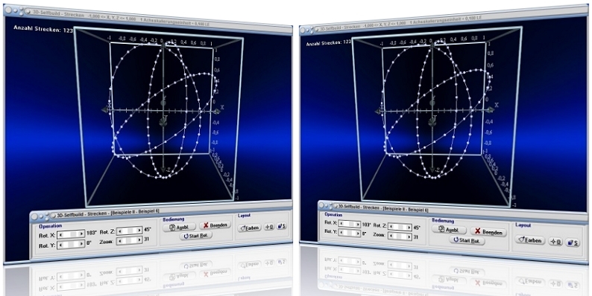Screen dimensions: 592x296
Task: Click the Rot. X slider track, left panel
Action: [71, 234]
